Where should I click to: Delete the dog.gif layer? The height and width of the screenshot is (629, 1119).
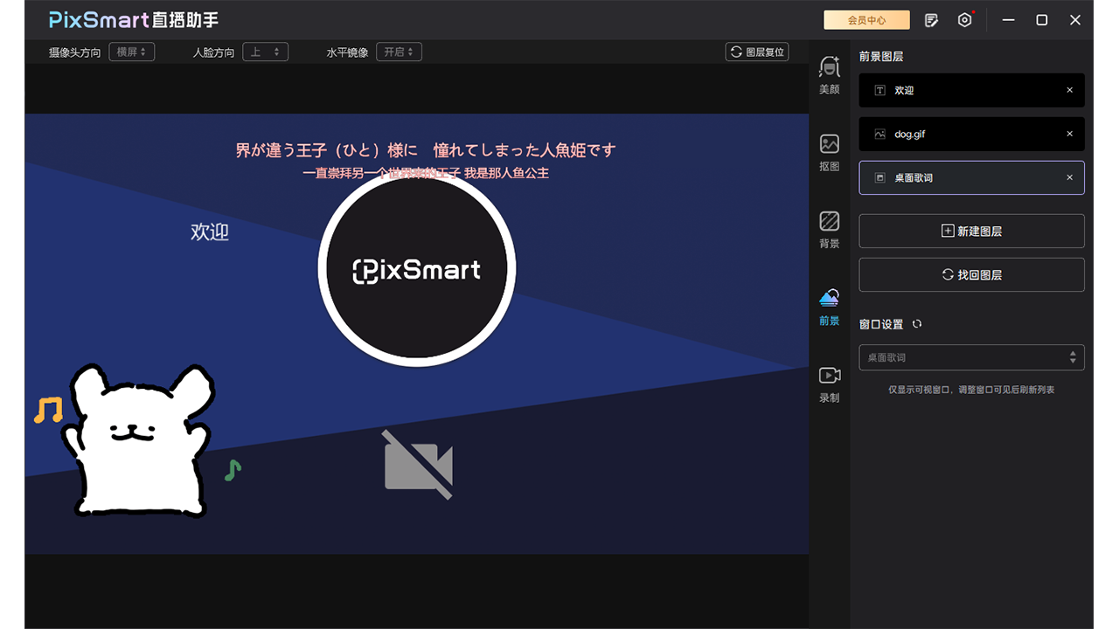(x=1069, y=134)
